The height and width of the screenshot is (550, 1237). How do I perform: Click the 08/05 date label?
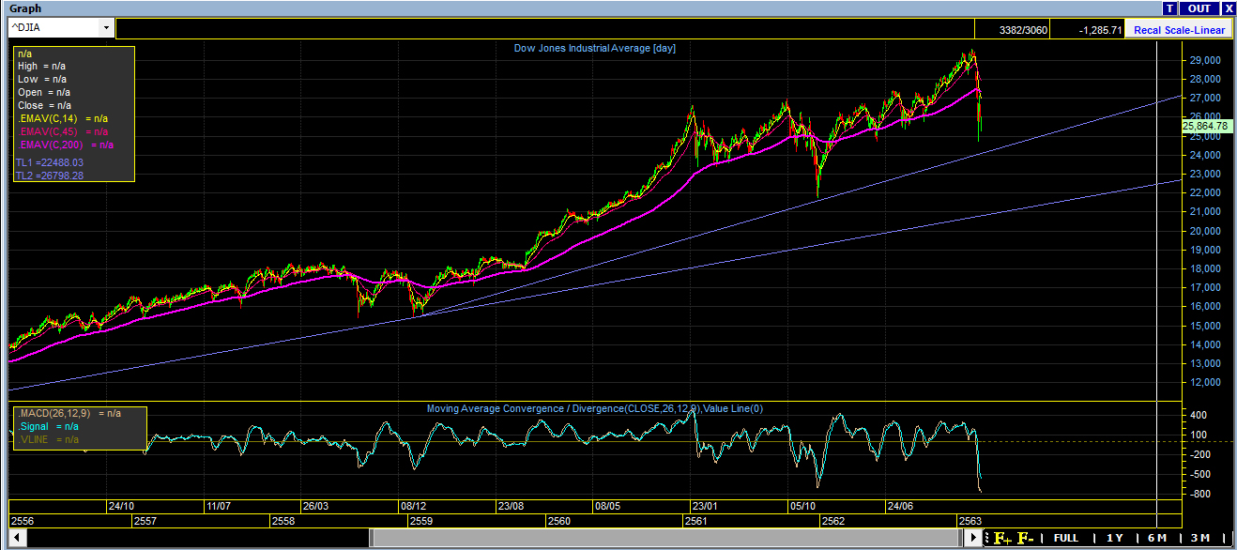click(607, 506)
